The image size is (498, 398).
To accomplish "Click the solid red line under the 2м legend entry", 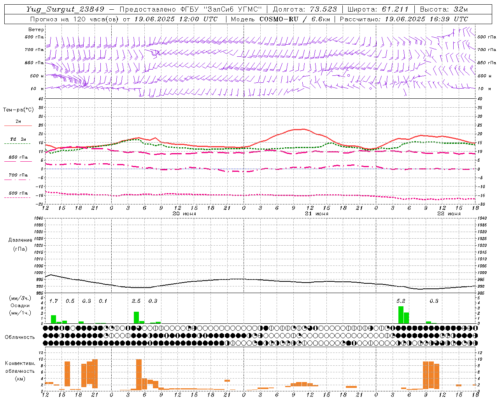I will pos(18,126).
